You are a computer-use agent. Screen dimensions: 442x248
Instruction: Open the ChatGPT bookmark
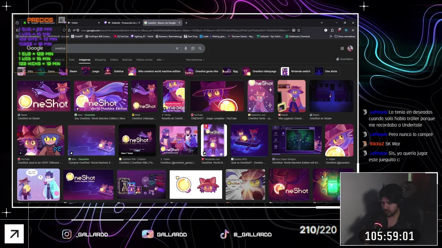point(77,36)
